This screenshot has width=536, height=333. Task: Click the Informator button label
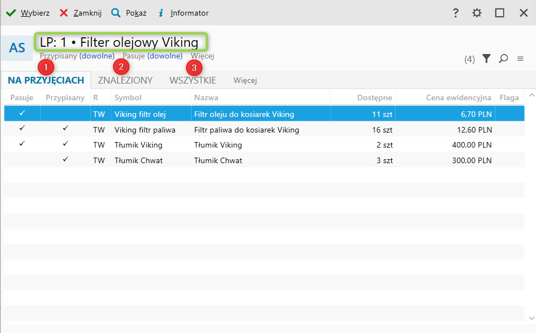[x=189, y=13]
